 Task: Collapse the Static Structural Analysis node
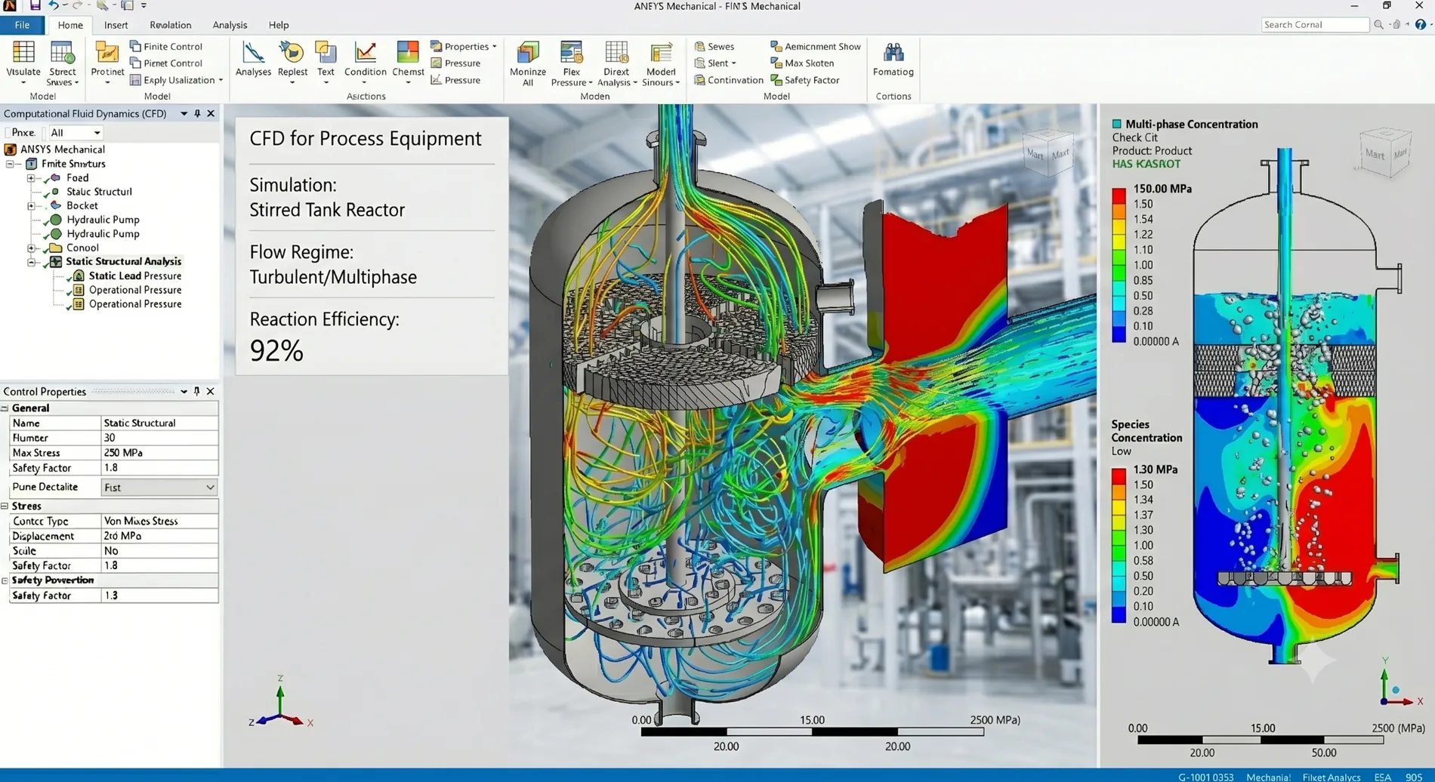click(32, 262)
